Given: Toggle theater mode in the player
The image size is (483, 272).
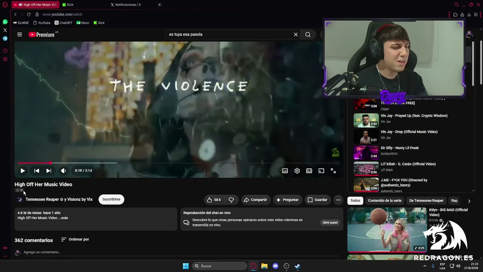Looking at the screenshot, I should tap(309, 171).
